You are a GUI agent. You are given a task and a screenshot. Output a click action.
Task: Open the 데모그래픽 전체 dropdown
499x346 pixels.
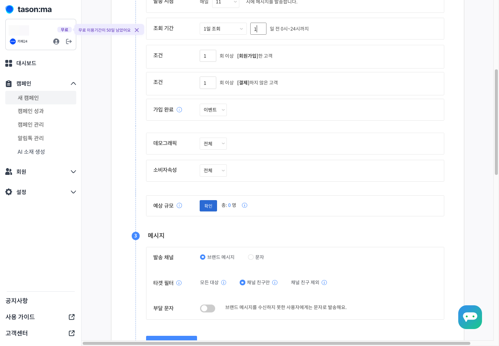[213, 144]
